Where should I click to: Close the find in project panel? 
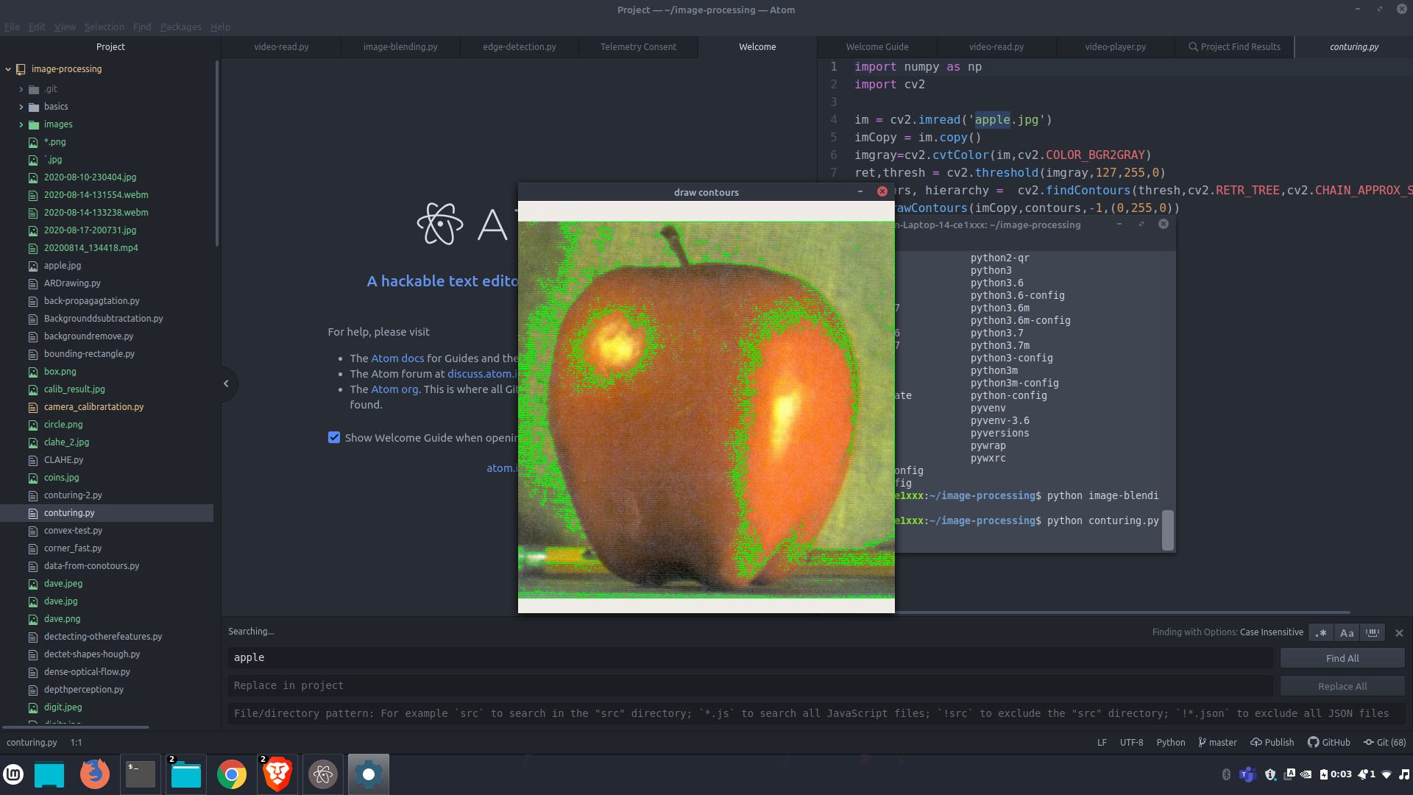(x=1399, y=633)
